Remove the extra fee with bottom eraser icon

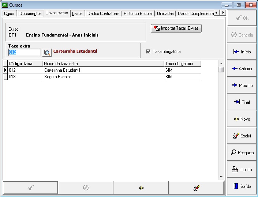tap(197, 187)
